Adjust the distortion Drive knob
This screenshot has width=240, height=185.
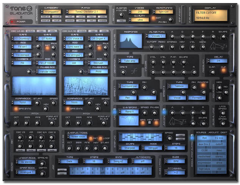(x=123, y=72)
